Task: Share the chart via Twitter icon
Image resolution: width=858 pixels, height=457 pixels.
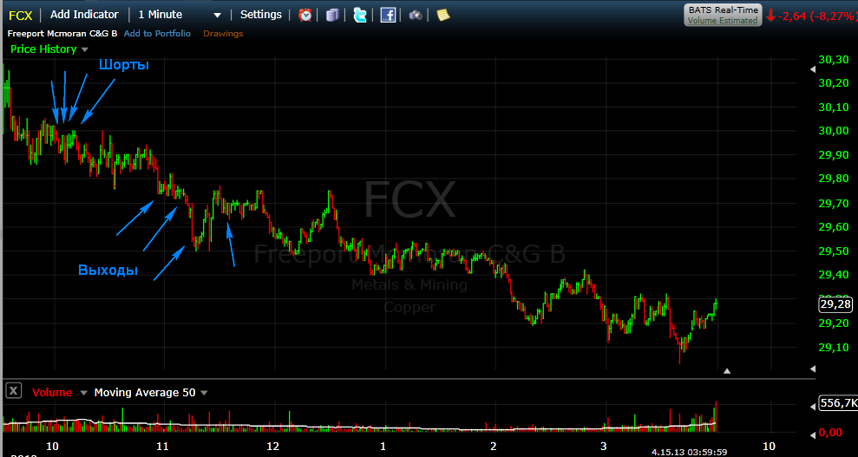Action: coord(360,15)
